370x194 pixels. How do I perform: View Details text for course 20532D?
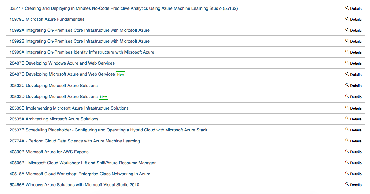(x=356, y=97)
